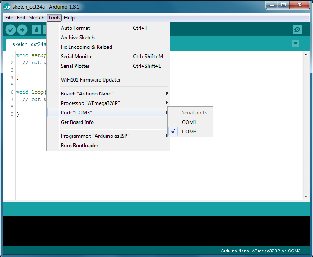Click the editor scrollbar down arrow

point(306,197)
